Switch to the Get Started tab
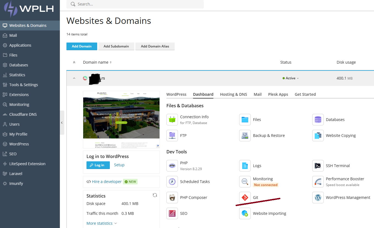The image size is (374, 228). 305,94
